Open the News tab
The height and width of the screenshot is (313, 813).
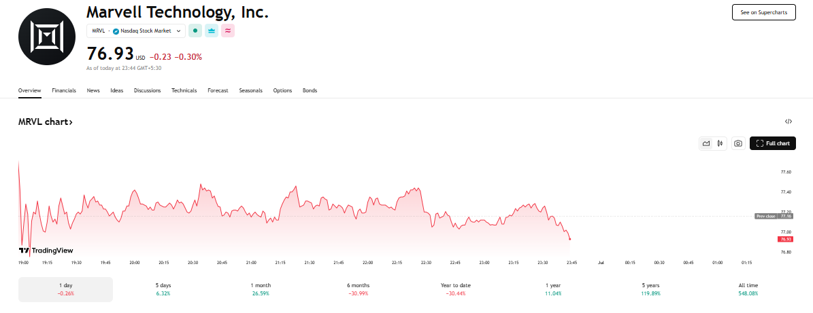[93, 90]
